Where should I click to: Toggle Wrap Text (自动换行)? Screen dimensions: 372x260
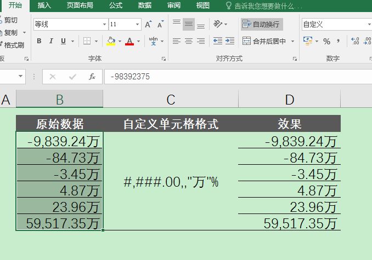coord(262,25)
